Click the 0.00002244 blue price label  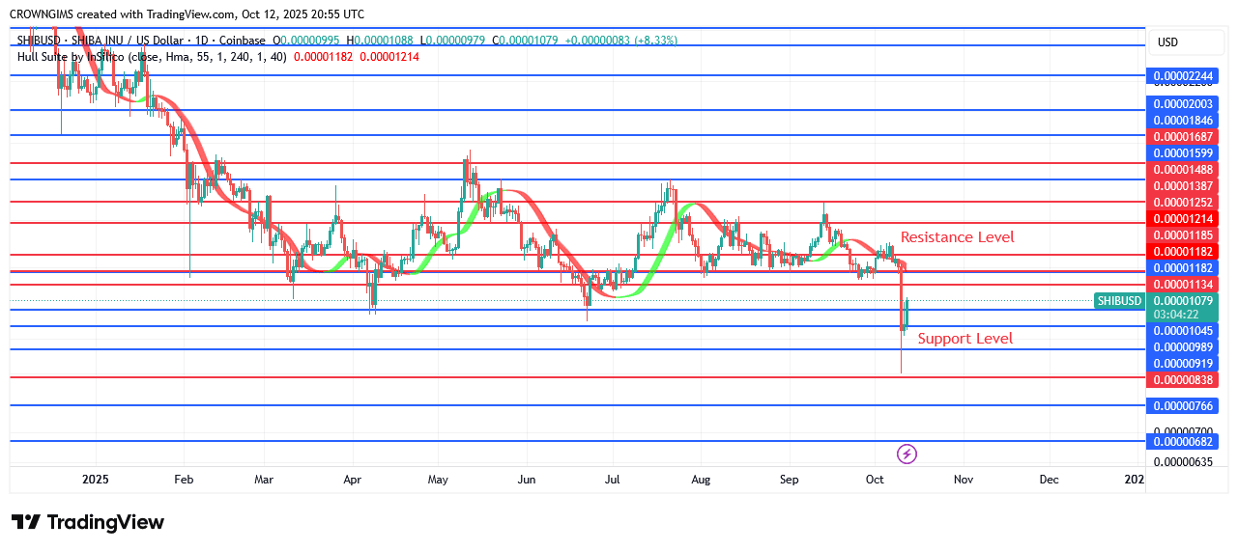[x=1183, y=76]
